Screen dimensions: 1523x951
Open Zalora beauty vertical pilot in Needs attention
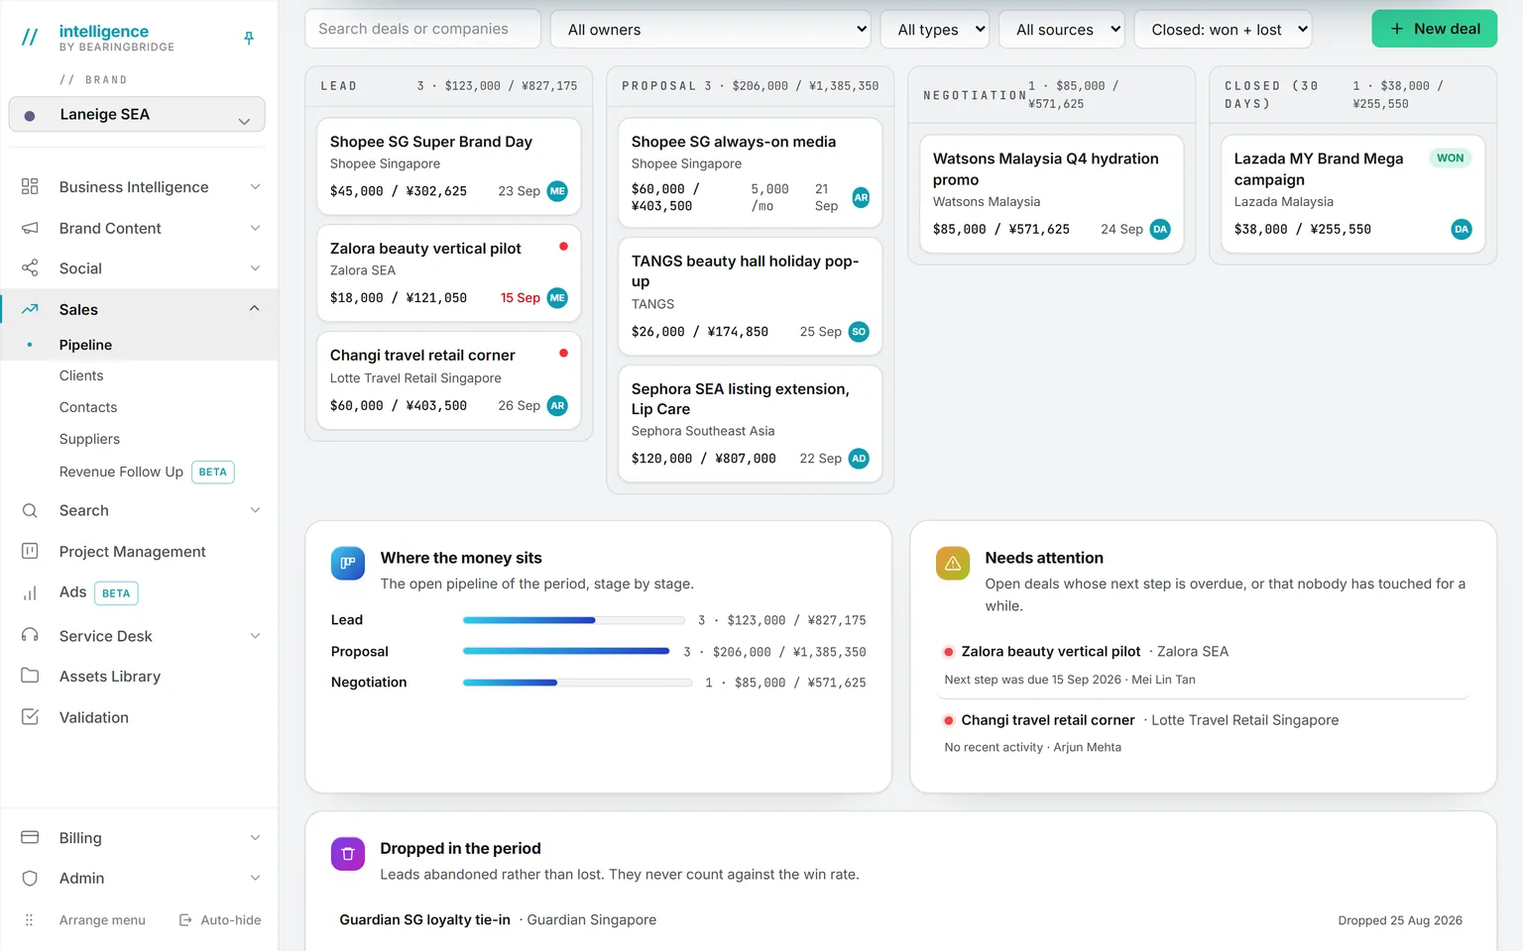point(1051,651)
